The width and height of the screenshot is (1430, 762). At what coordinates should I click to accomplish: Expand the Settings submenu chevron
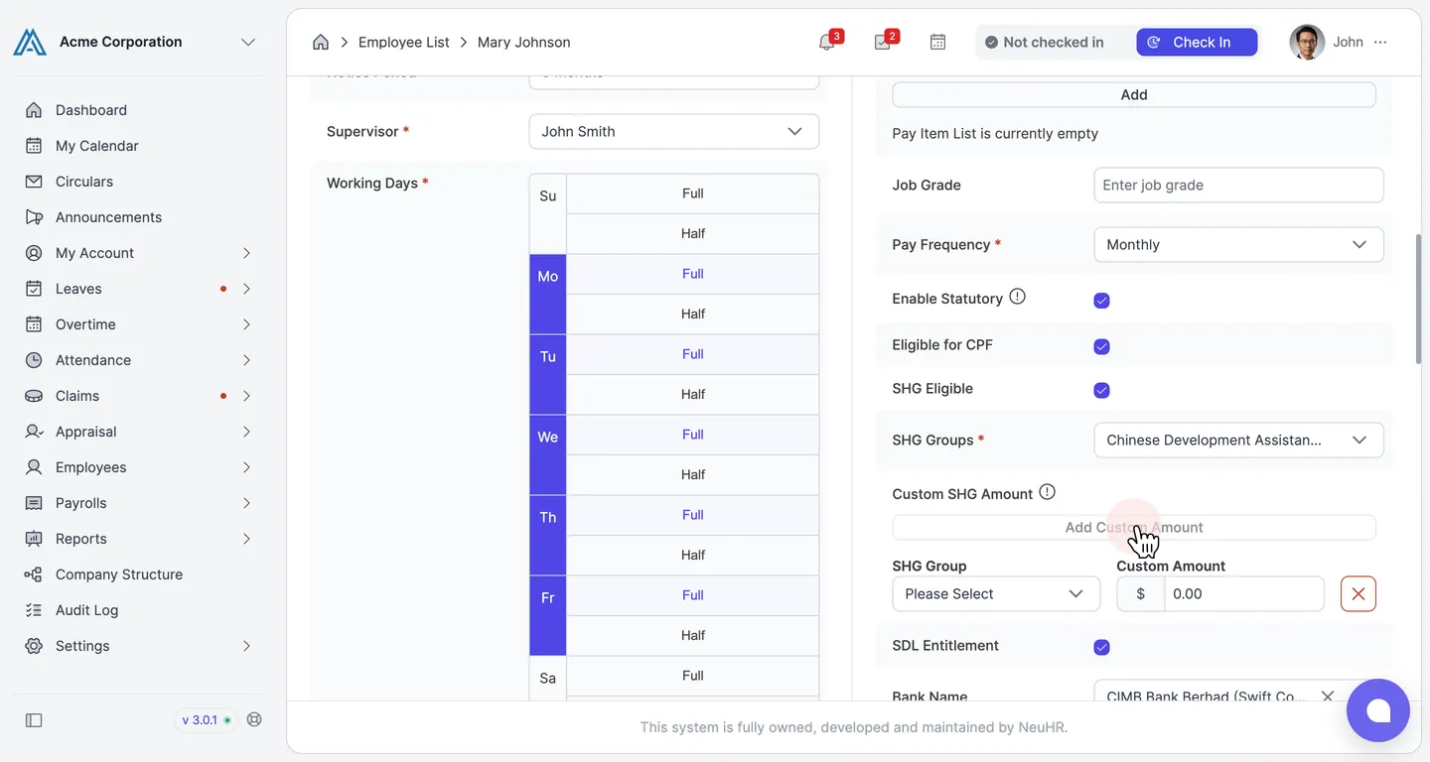pos(246,646)
